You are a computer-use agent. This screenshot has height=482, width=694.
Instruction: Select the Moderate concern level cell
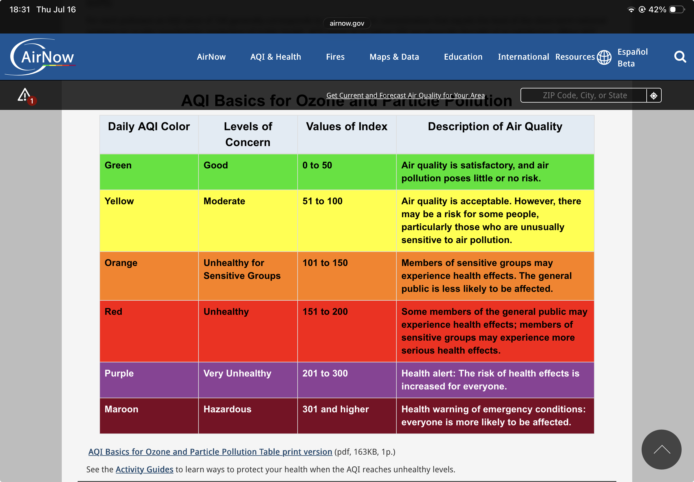point(248,221)
